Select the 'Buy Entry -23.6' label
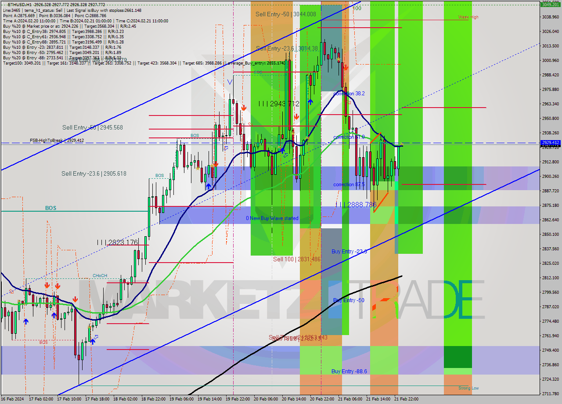 pyautogui.click(x=349, y=251)
